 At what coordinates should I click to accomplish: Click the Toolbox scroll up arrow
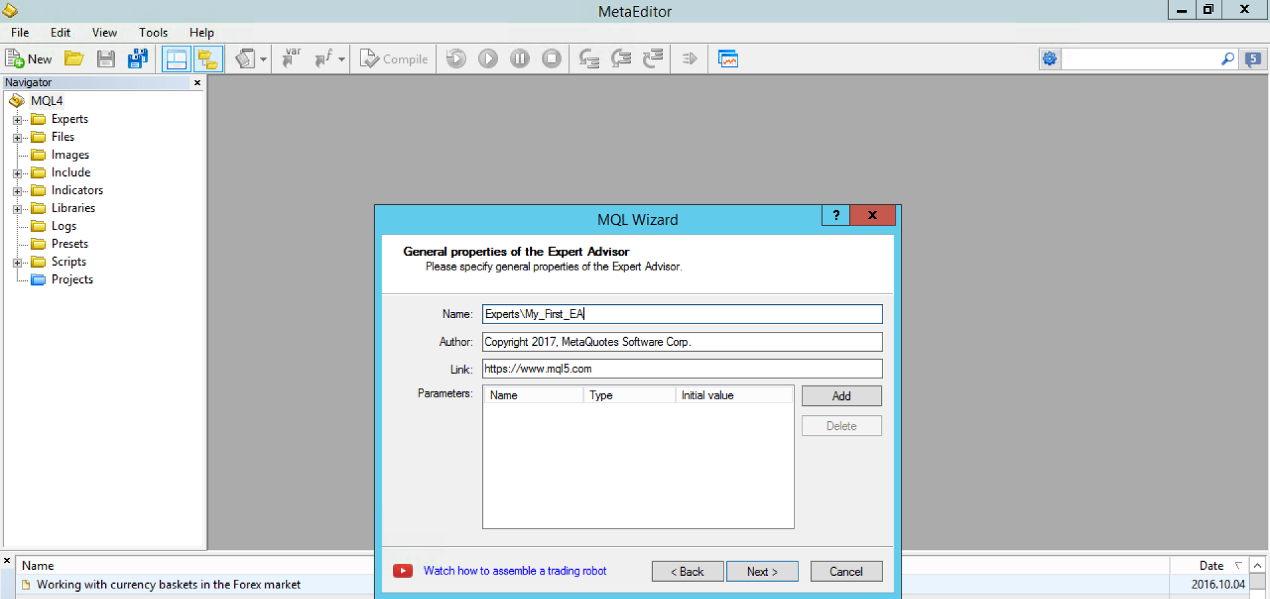pyautogui.click(x=1258, y=565)
